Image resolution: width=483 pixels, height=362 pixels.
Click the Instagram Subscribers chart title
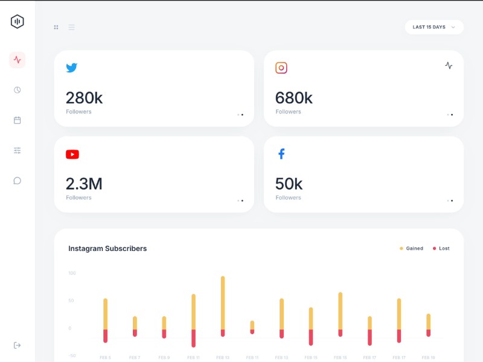[107, 249]
